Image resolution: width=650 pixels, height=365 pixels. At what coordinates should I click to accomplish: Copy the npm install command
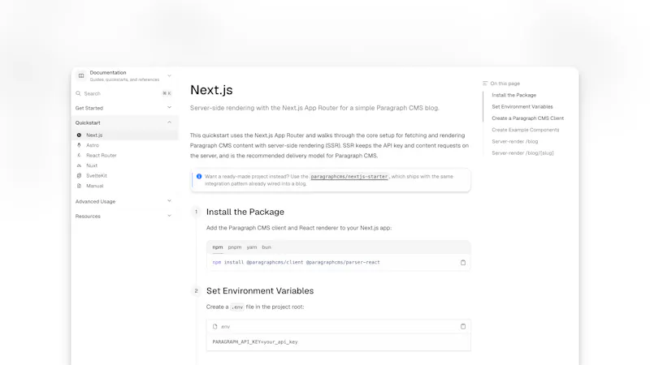[463, 262]
